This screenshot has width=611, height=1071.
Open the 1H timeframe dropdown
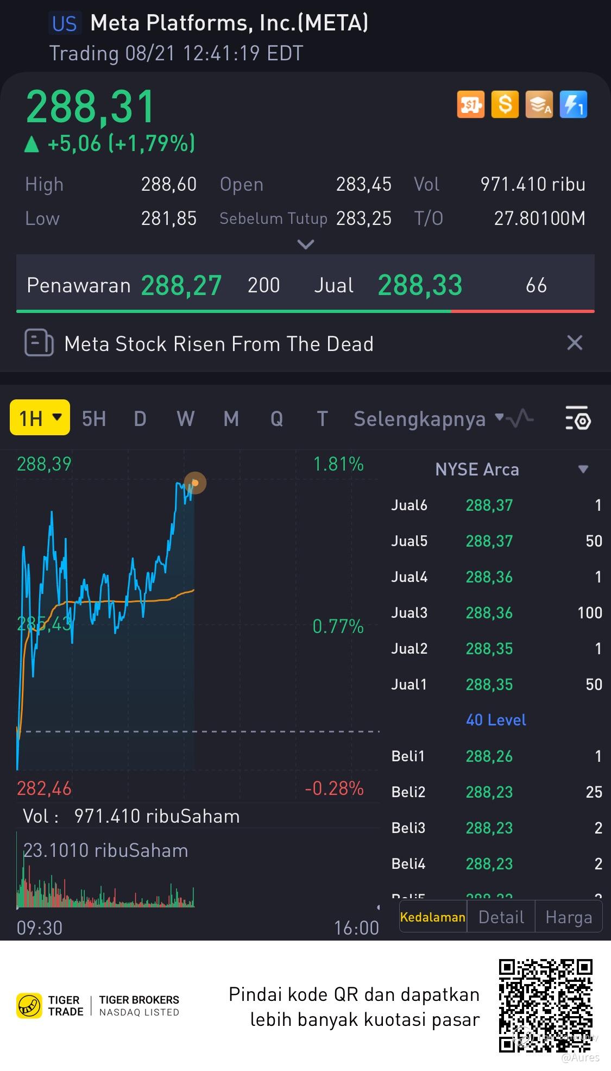click(40, 418)
